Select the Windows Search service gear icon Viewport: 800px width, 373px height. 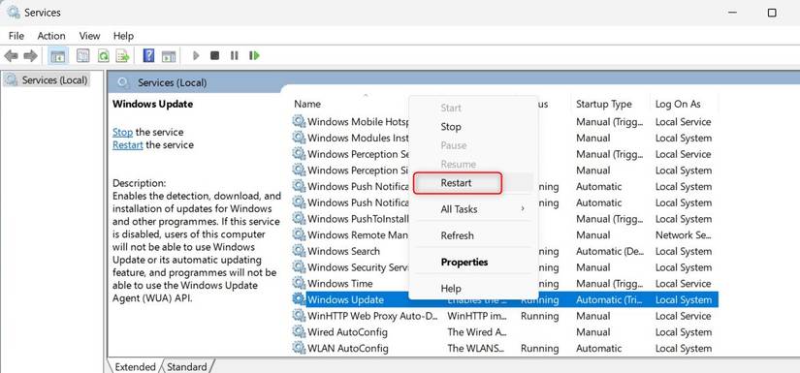(x=299, y=251)
